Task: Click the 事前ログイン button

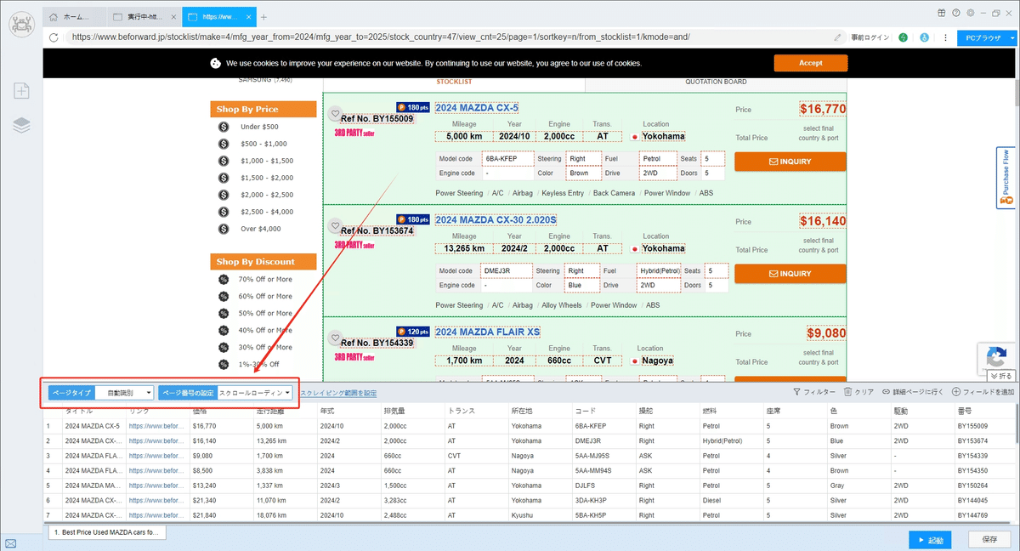Action: pos(870,37)
